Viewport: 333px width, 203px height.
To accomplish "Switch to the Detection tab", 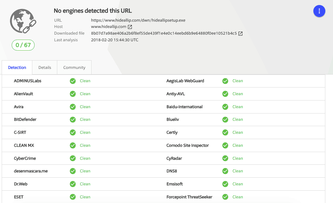I will click(17, 68).
